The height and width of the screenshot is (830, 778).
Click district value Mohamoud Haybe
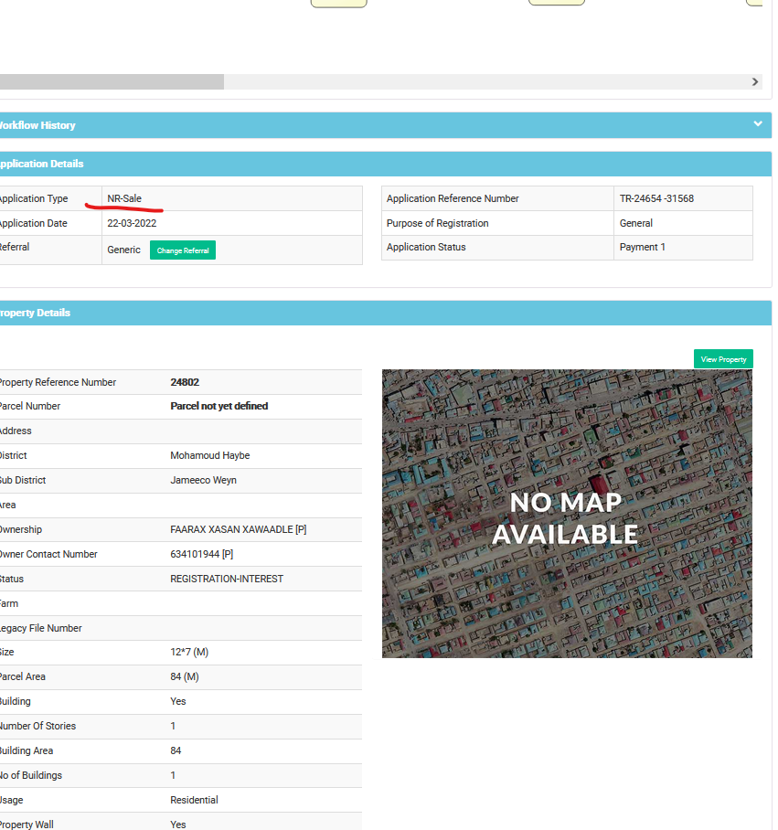click(x=209, y=455)
